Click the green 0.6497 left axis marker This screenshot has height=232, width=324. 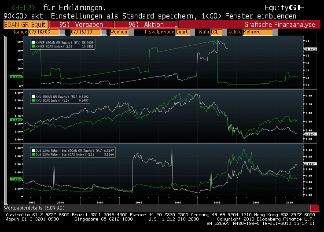tap(16, 120)
